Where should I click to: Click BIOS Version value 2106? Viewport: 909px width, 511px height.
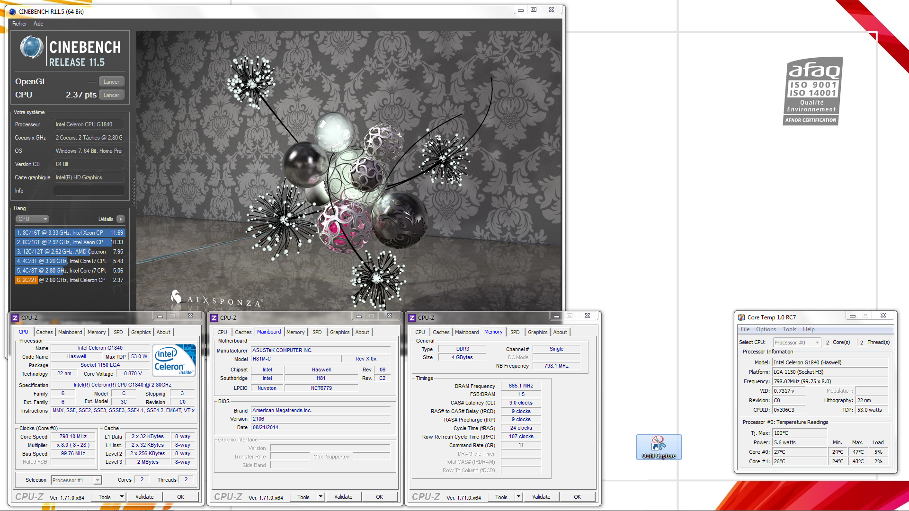click(x=321, y=419)
